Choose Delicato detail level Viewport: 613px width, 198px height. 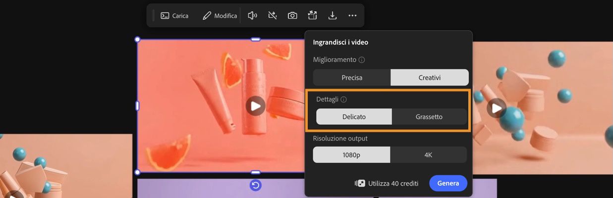coord(354,117)
